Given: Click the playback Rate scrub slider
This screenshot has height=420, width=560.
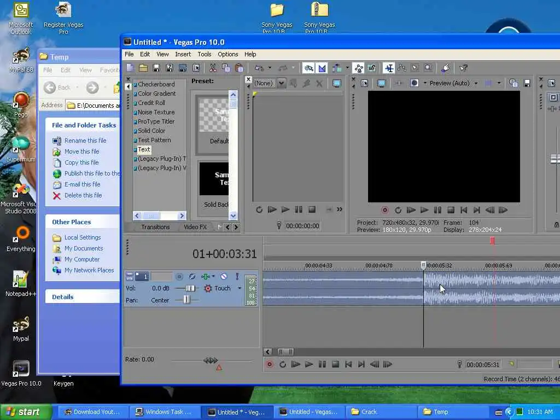Looking at the screenshot, I should [211, 361].
